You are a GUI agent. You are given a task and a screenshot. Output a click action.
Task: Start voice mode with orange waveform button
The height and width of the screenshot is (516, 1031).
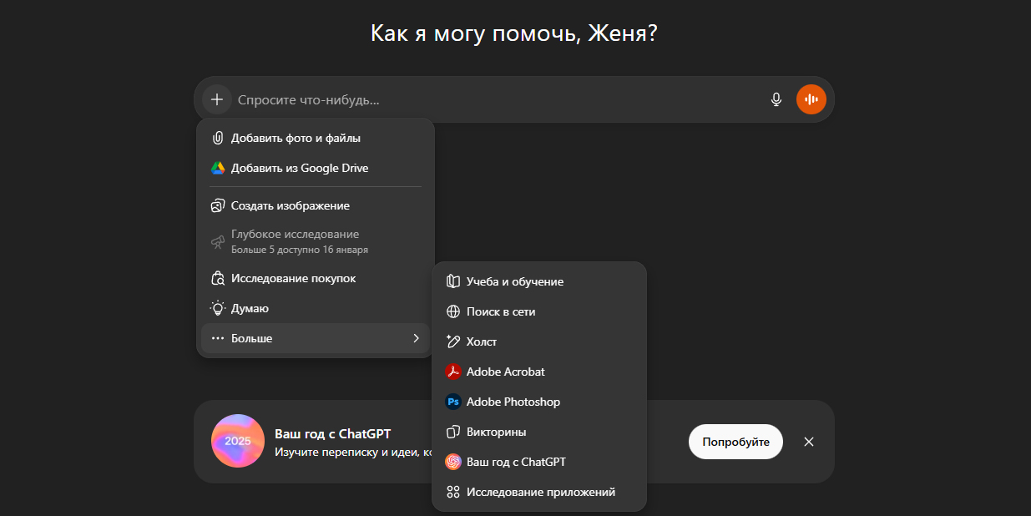point(811,99)
